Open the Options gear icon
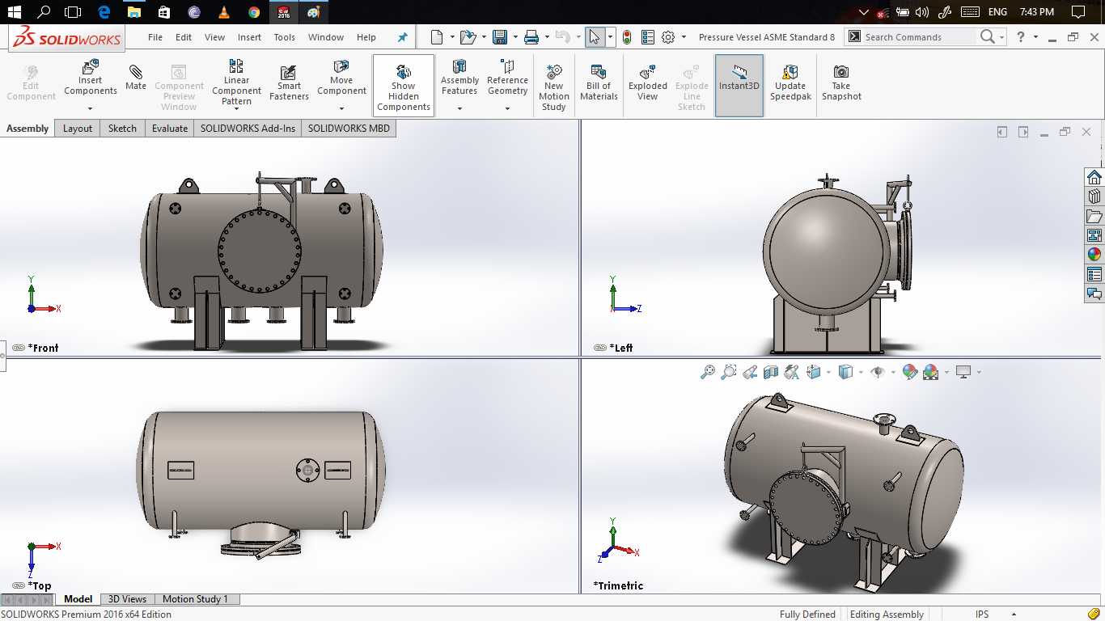1105x621 pixels. (668, 37)
